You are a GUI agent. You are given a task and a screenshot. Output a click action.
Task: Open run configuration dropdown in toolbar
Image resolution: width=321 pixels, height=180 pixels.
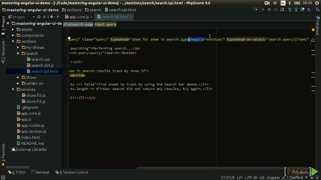(x=256, y=9)
